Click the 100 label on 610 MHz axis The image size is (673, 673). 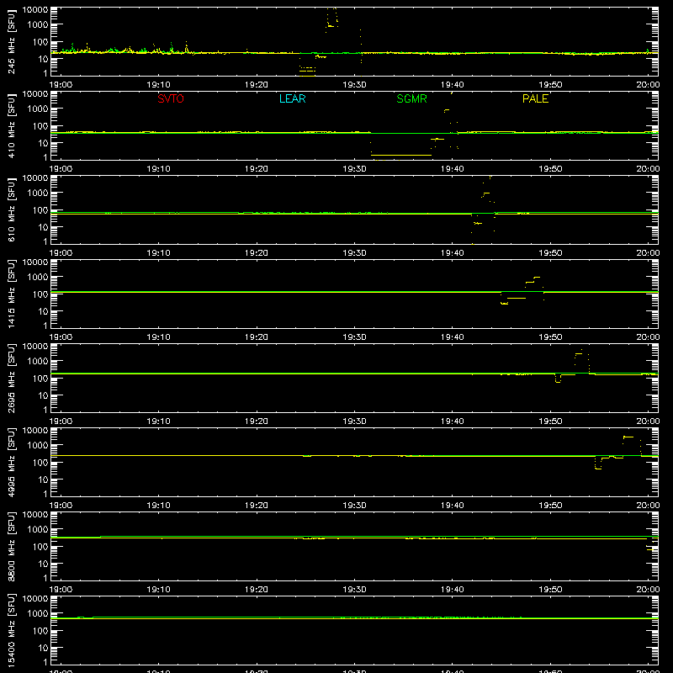40,210
